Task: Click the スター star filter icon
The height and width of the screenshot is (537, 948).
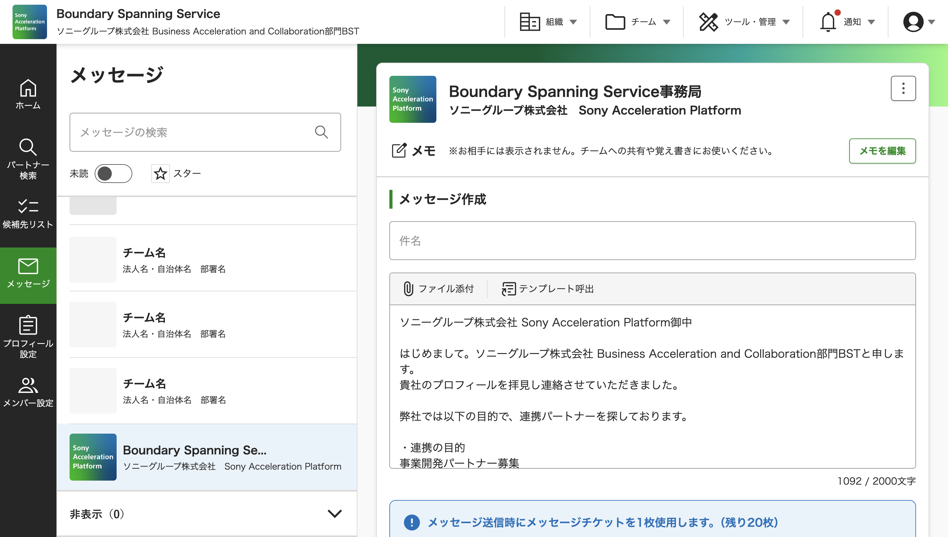Action: (x=160, y=173)
